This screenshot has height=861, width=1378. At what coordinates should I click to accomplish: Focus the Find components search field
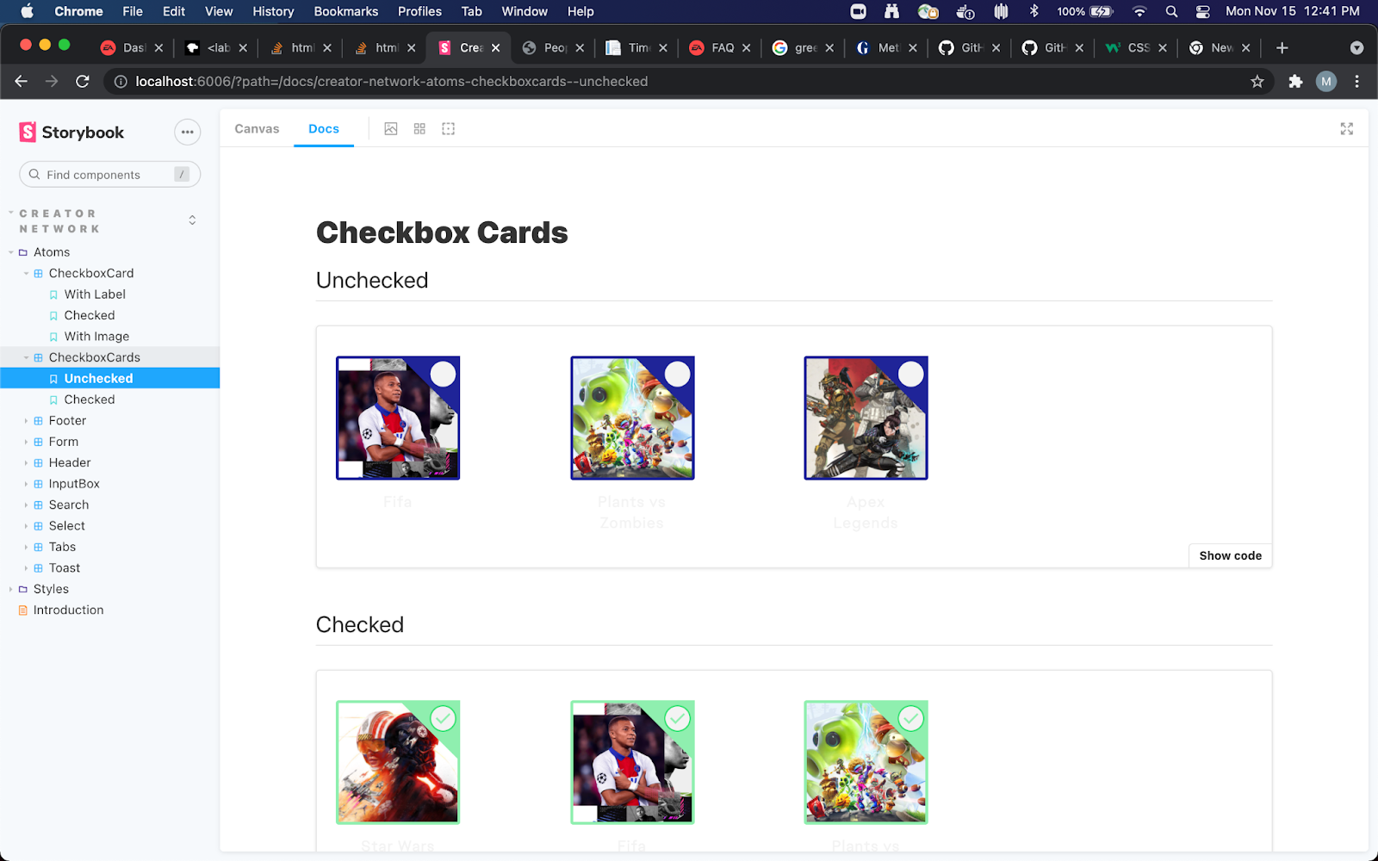point(109,175)
